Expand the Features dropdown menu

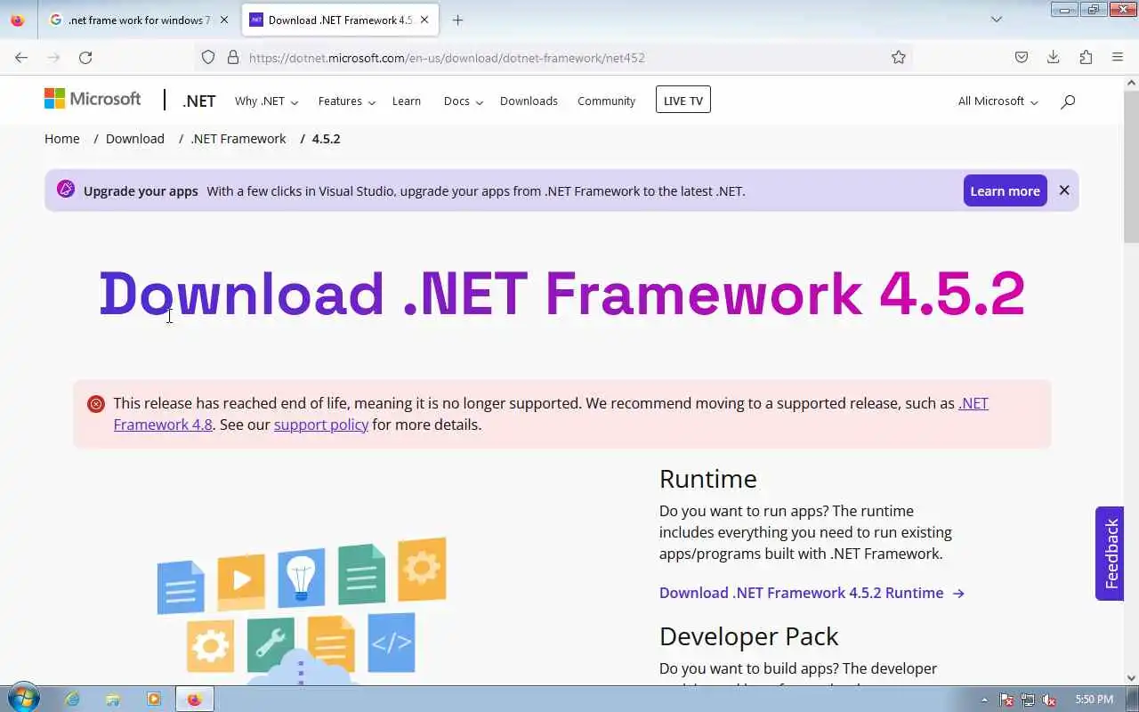pos(347,101)
